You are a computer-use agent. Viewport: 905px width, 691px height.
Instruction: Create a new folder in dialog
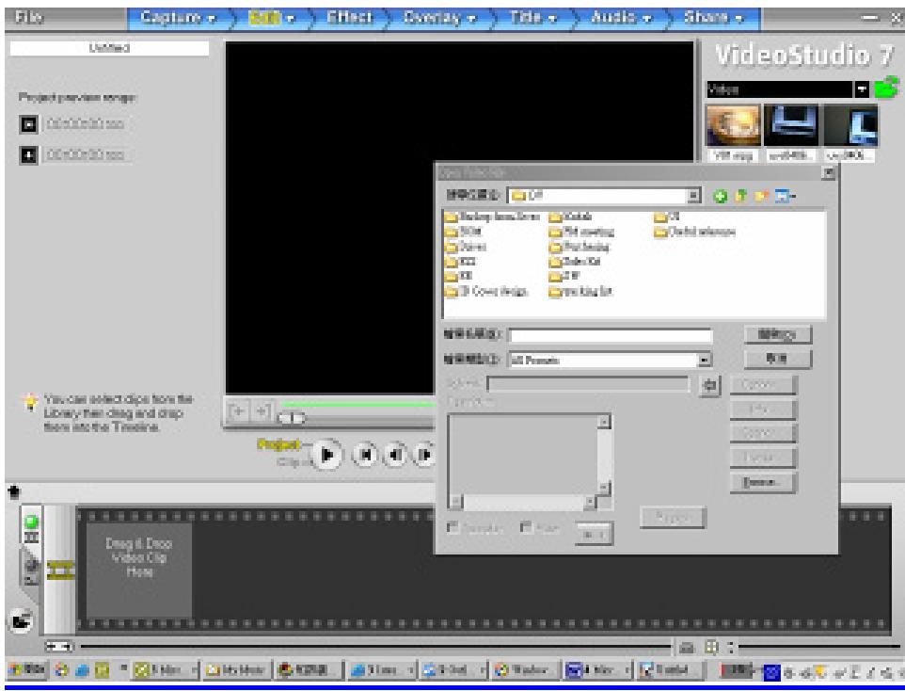(x=761, y=197)
